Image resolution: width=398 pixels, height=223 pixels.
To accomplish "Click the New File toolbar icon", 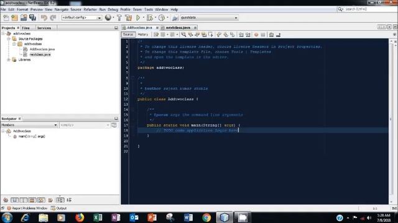I will 6,18.
